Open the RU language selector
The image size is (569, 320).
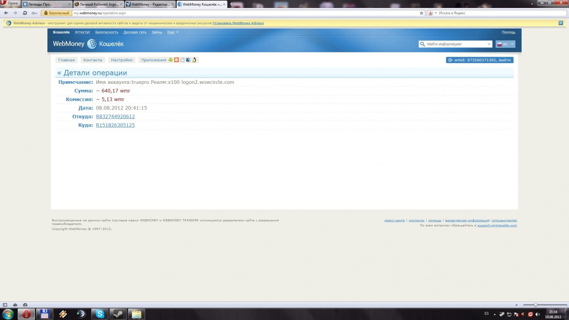(505, 44)
